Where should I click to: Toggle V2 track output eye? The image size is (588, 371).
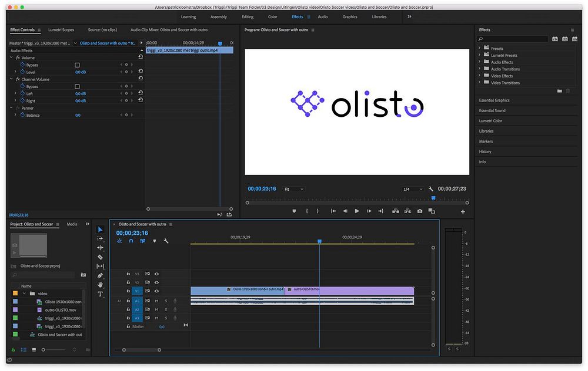coord(156,282)
